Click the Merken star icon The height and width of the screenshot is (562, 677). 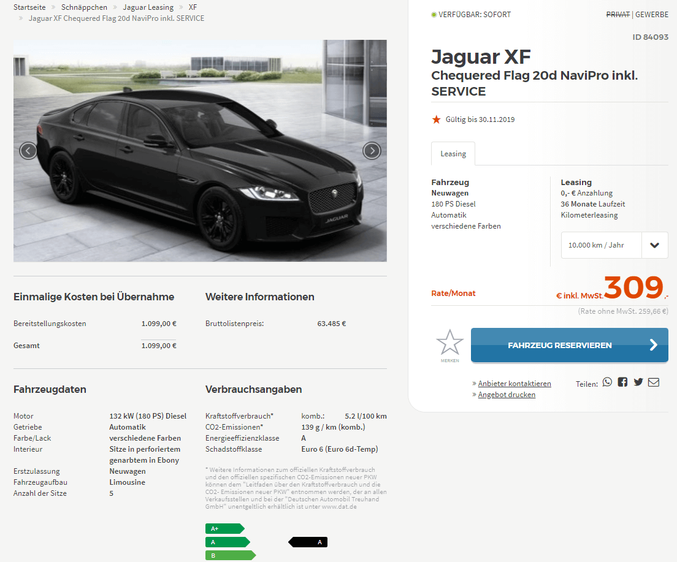click(450, 343)
